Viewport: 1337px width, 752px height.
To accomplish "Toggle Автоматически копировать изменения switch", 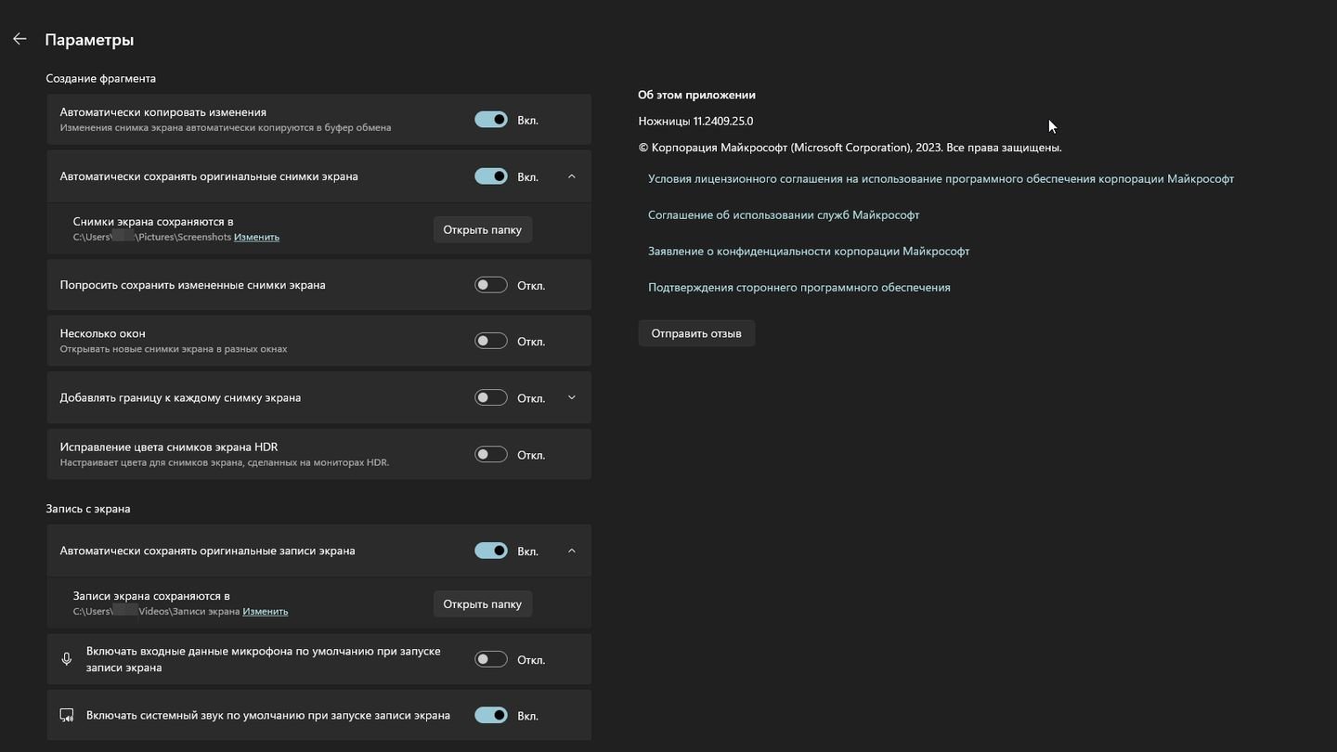I will 491,120.
